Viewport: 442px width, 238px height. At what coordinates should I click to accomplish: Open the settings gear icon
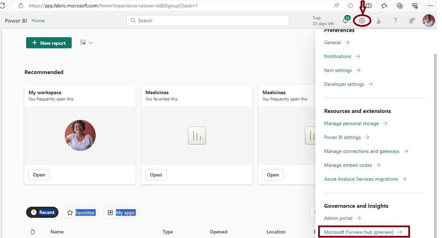[x=362, y=21]
